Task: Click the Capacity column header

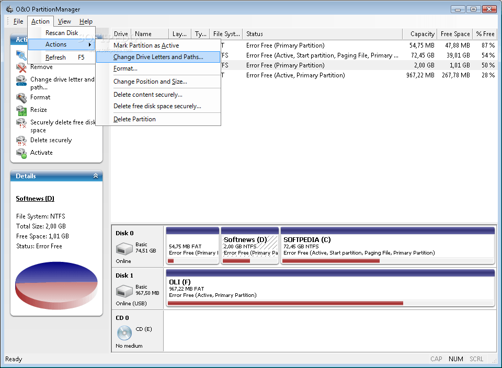Action: 422,34
